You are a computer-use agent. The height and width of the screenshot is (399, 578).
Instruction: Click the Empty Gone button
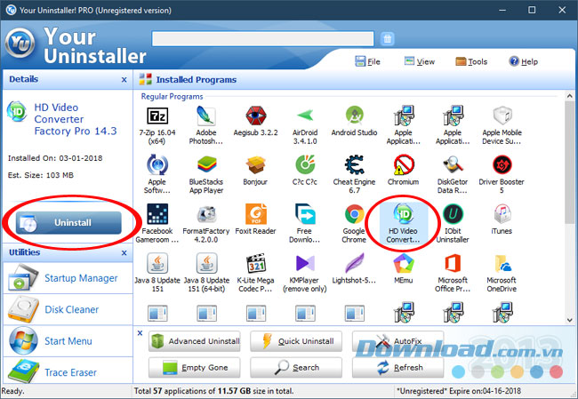(194, 367)
